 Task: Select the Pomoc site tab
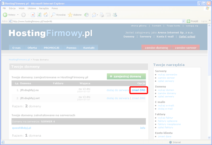pyautogui.click(x=71, y=48)
